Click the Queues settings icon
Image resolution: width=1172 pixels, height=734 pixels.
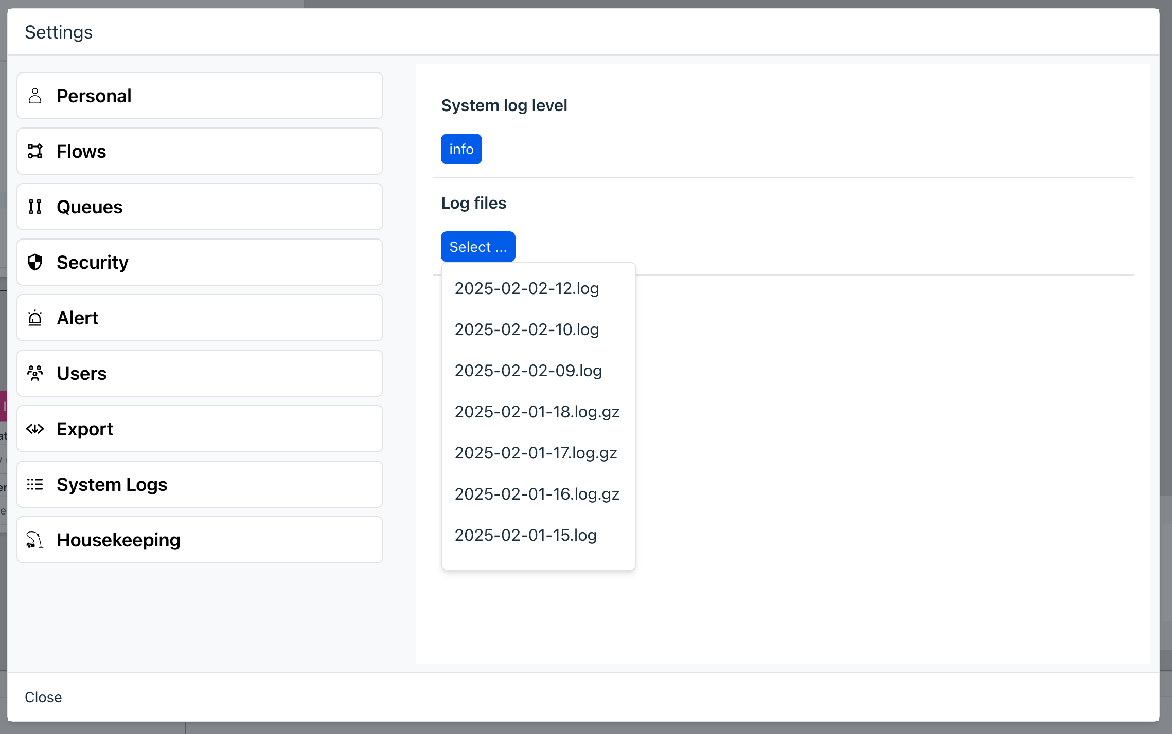(x=35, y=207)
